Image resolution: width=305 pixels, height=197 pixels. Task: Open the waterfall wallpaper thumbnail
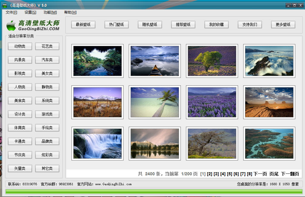click(x=98, y=144)
